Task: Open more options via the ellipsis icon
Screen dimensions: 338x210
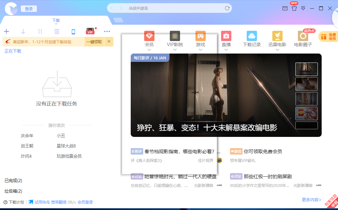Action: (x=107, y=31)
